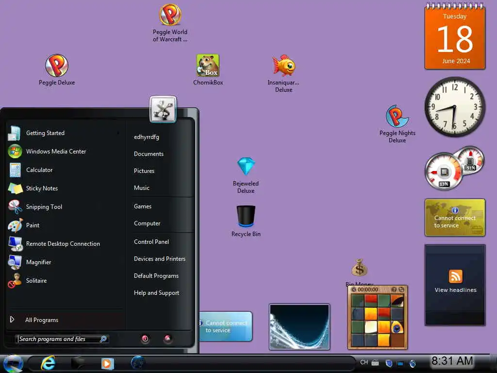The height and width of the screenshot is (373, 497).
Task: Select the Big Money money bag icon
Action: click(360, 268)
